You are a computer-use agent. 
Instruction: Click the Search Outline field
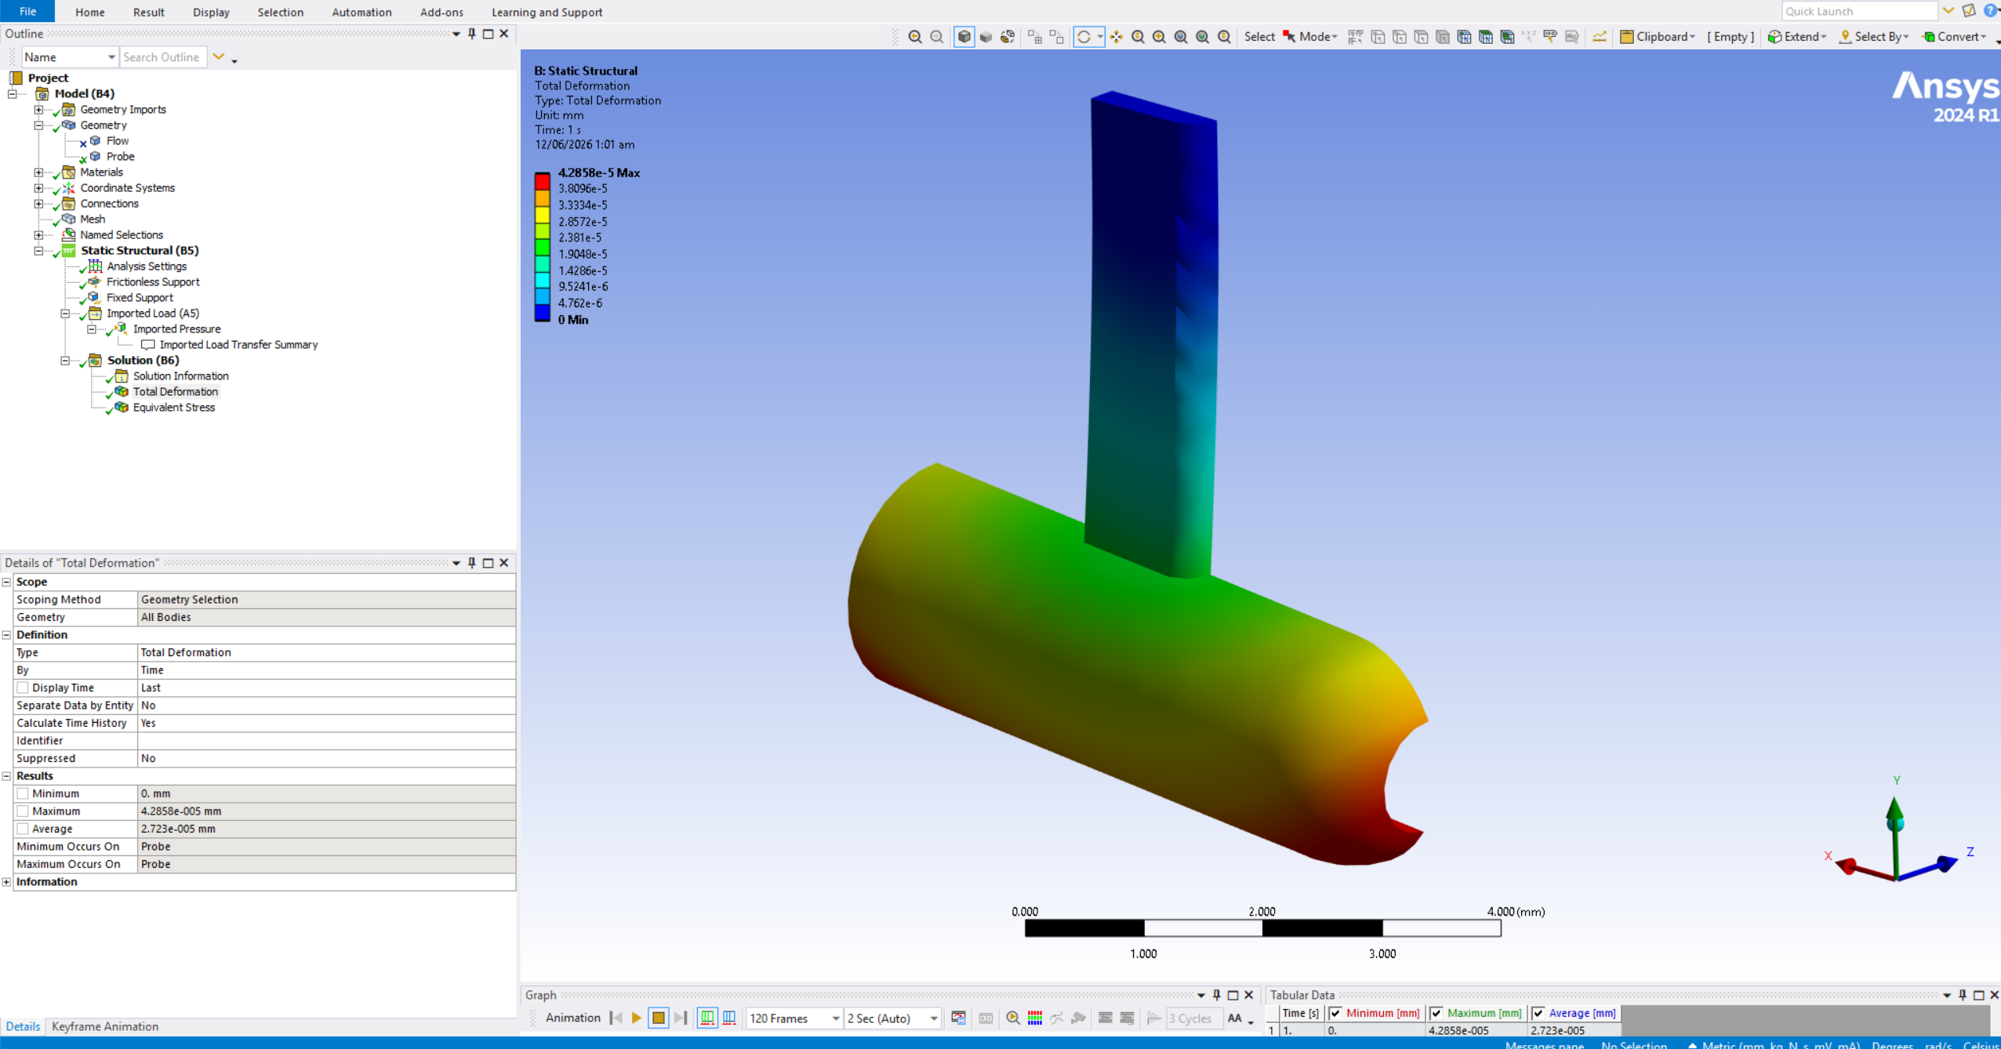[x=164, y=57]
